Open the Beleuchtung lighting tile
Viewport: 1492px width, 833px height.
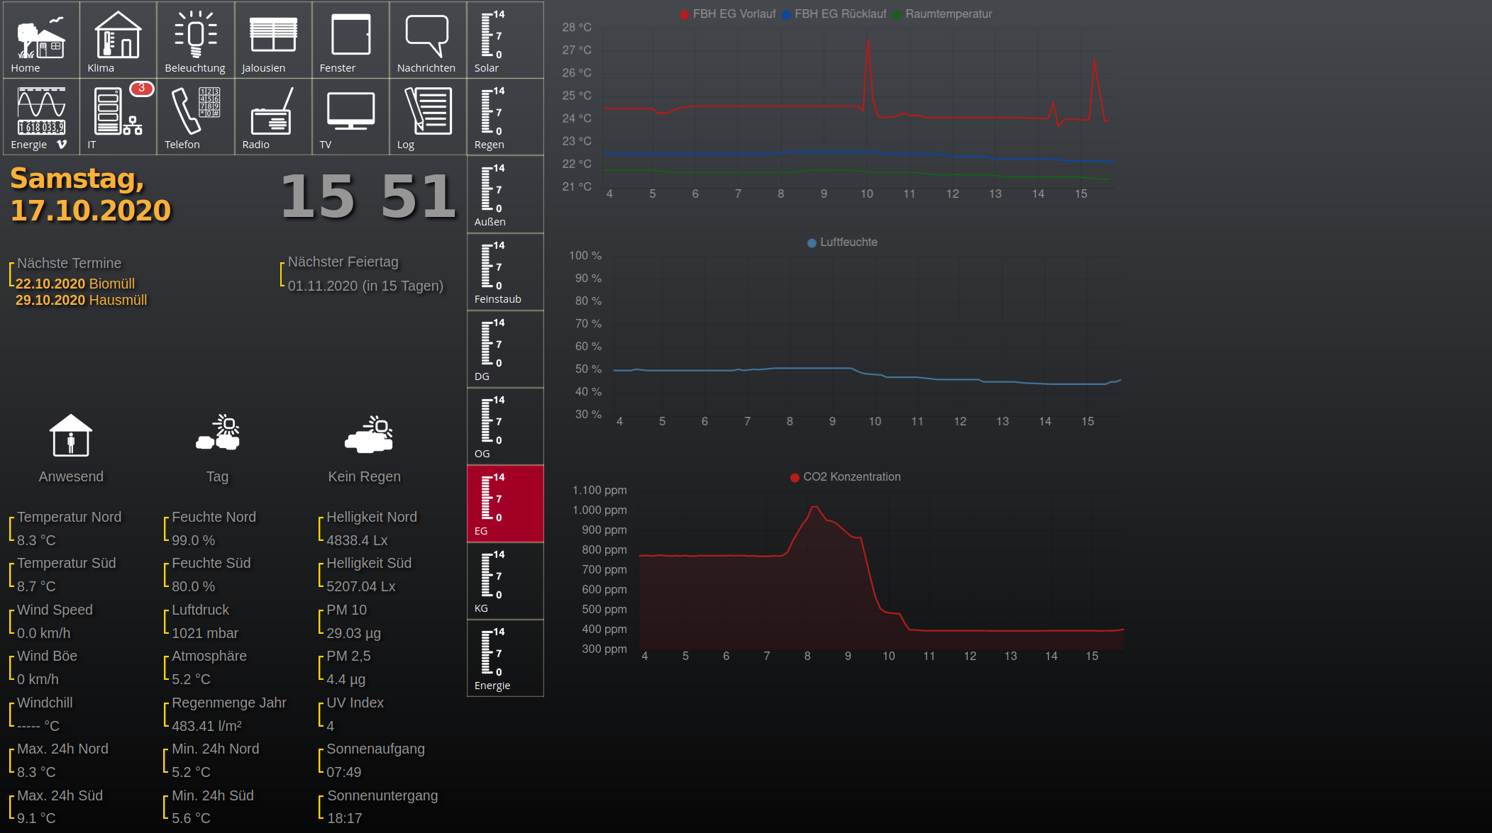click(x=195, y=40)
